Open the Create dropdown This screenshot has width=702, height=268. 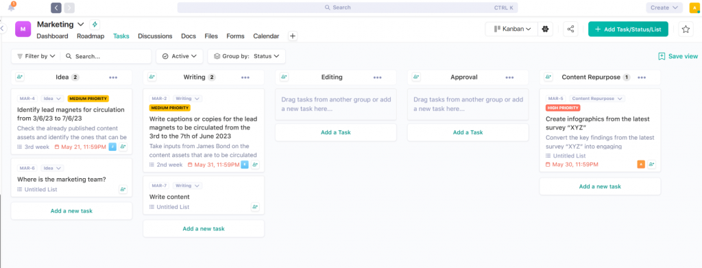click(664, 8)
